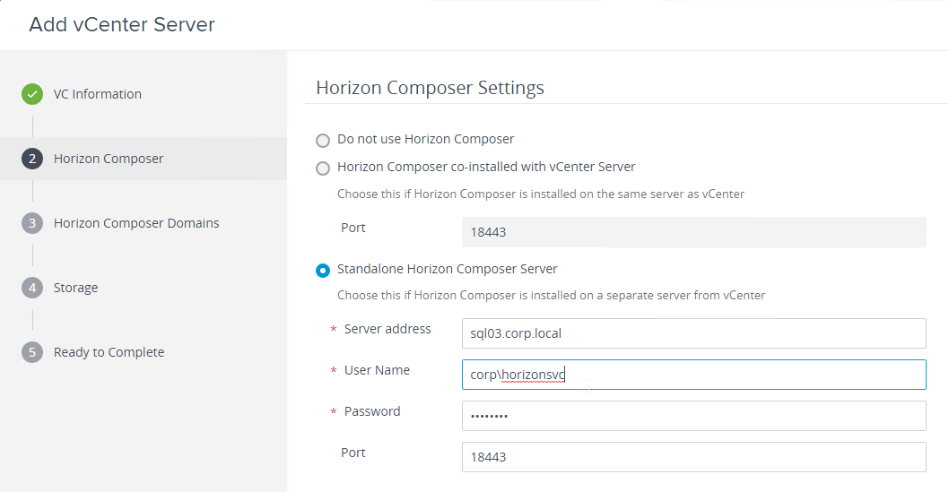Open Horizon Composer Domains step label

(136, 223)
